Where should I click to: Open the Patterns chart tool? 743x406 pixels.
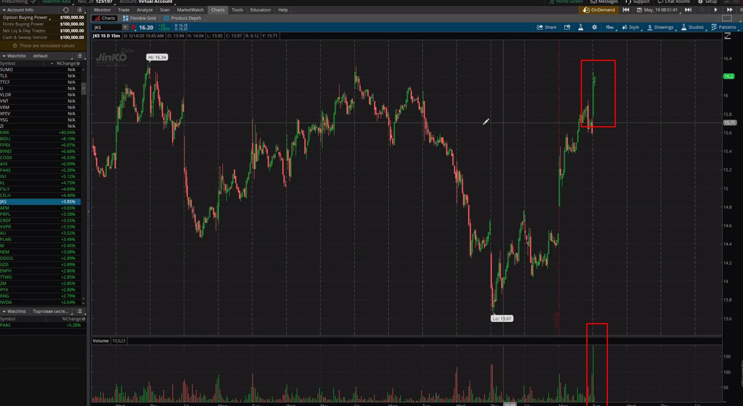[x=724, y=27]
